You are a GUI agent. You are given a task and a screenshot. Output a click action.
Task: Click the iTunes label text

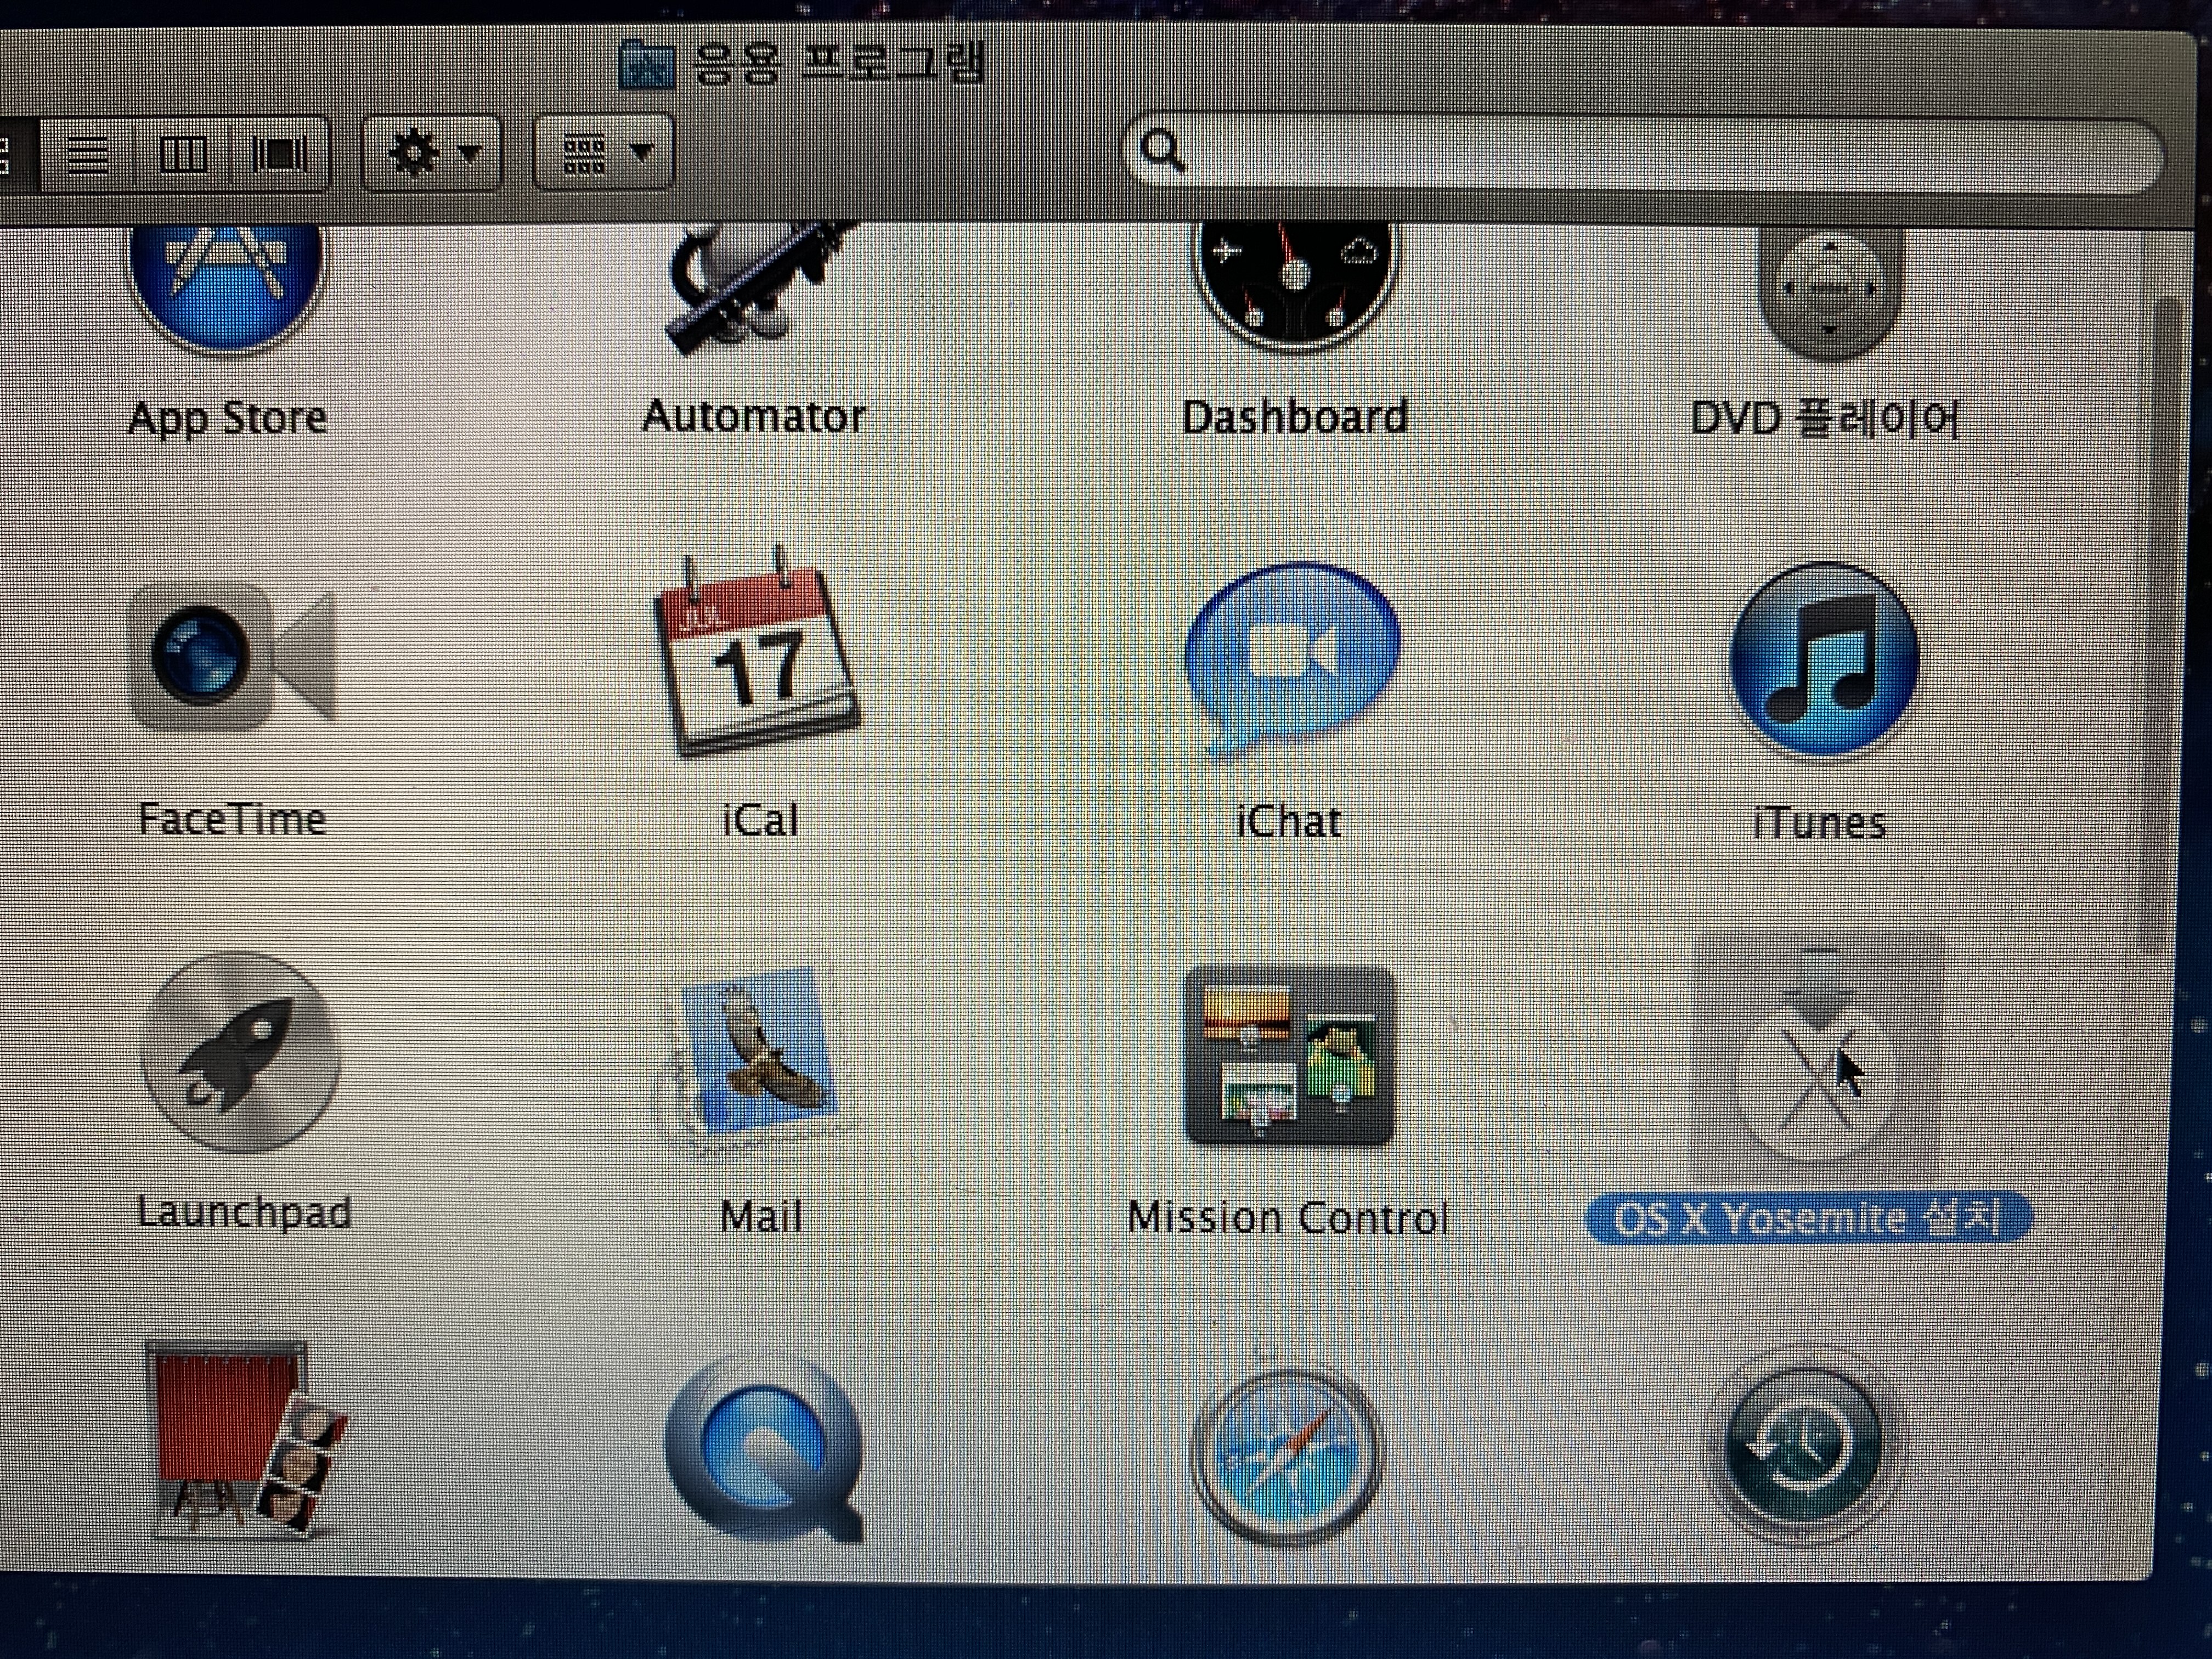1819,823
